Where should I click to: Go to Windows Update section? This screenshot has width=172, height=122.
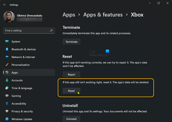22,119
